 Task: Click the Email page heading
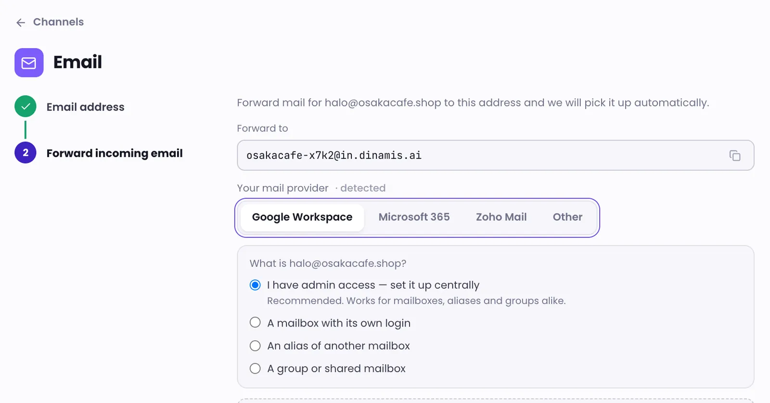pos(77,62)
